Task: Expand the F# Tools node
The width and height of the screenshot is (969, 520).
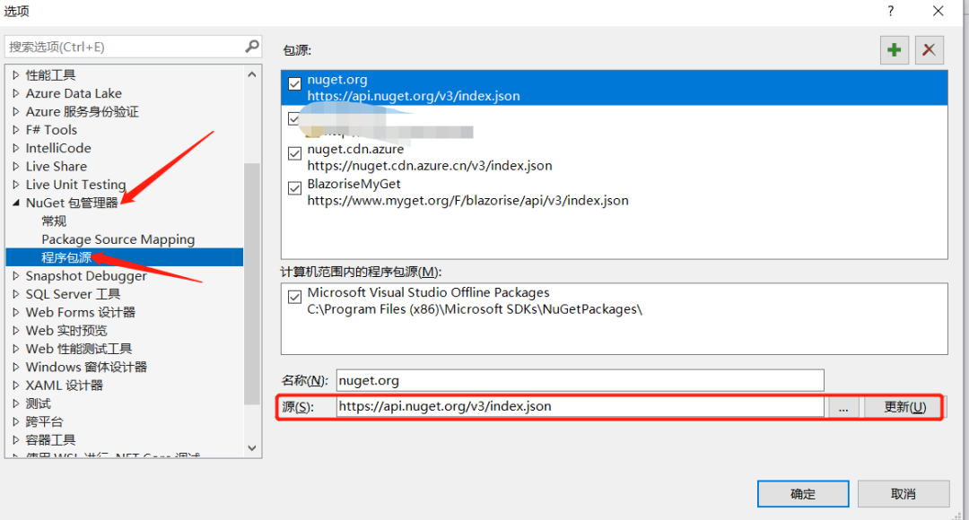Action: [16, 130]
